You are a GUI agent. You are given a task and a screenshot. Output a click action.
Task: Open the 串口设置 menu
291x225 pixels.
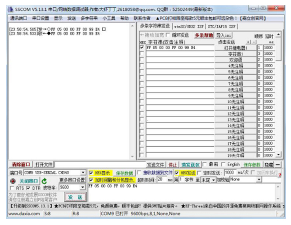coord(40,18)
